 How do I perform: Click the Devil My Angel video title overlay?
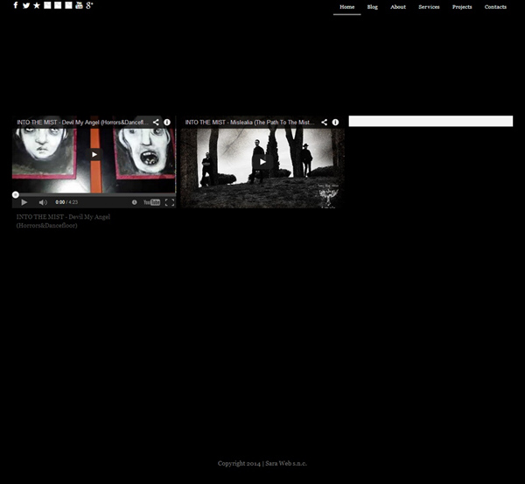[82, 123]
